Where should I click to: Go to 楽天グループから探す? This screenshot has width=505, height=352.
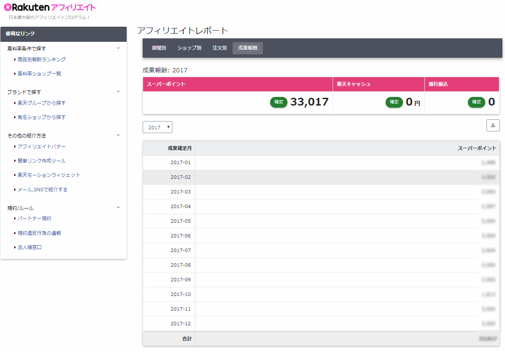pos(41,103)
